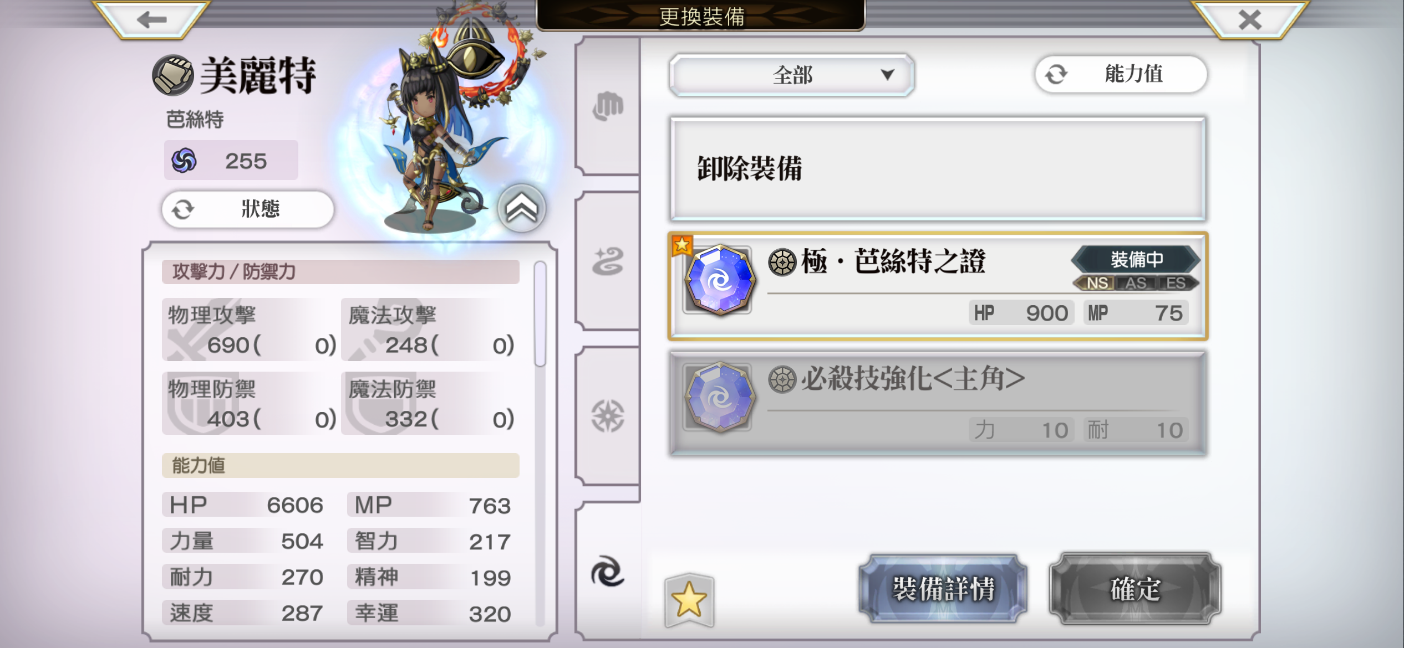This screenshot has width=1404, height=648.
Task: Toggle the favorites star filter
Action: 689,600
